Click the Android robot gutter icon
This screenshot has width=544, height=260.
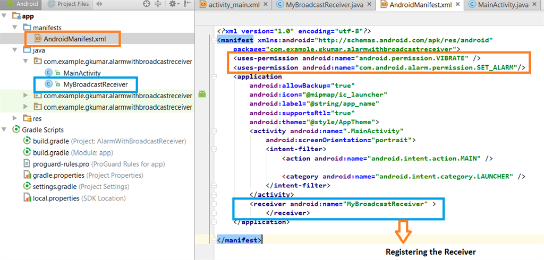(x=202, y=93)
